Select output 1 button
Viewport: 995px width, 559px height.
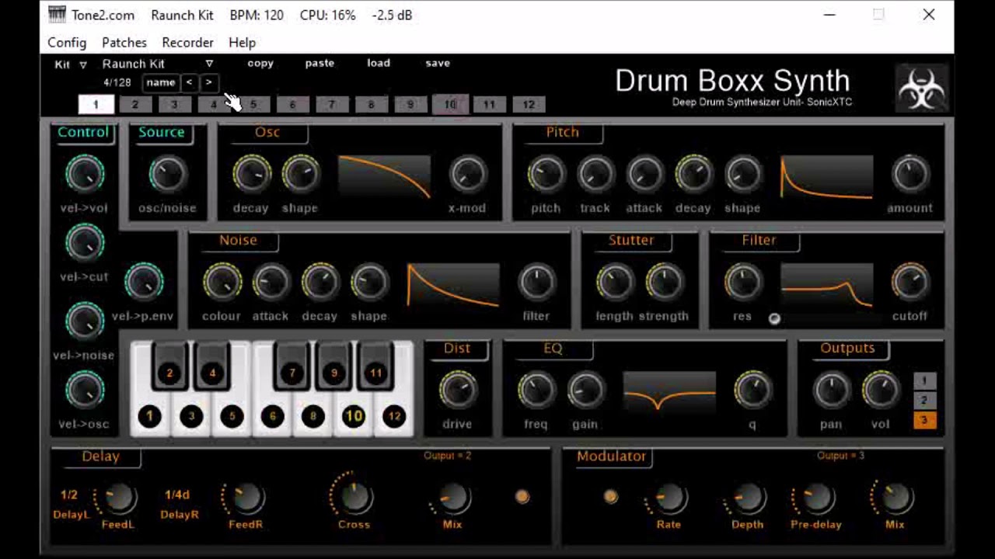[x=924, y=380]
